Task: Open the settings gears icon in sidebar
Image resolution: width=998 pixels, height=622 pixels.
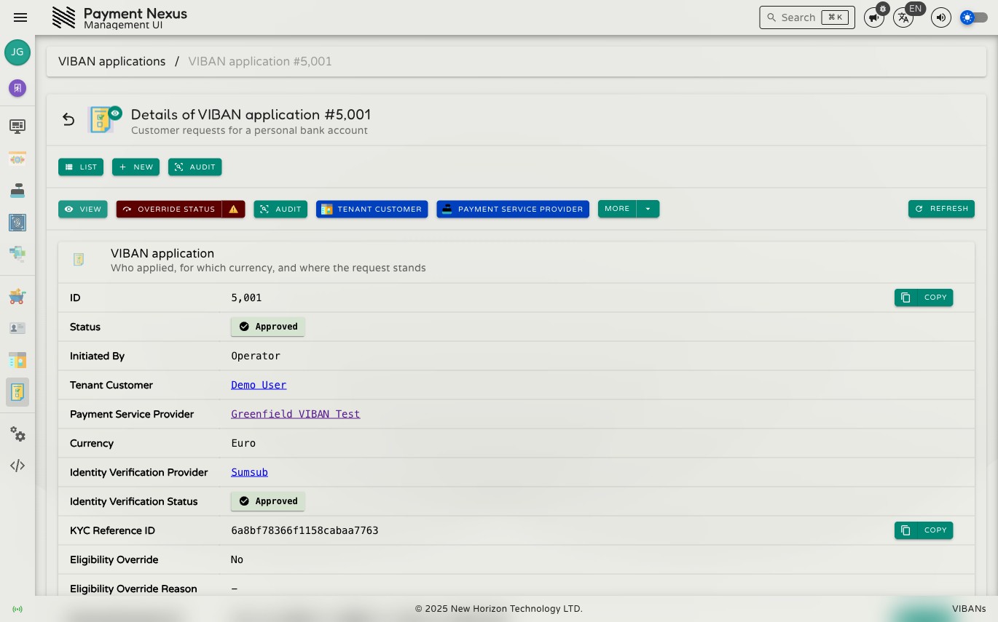Action: coord(17,434)
